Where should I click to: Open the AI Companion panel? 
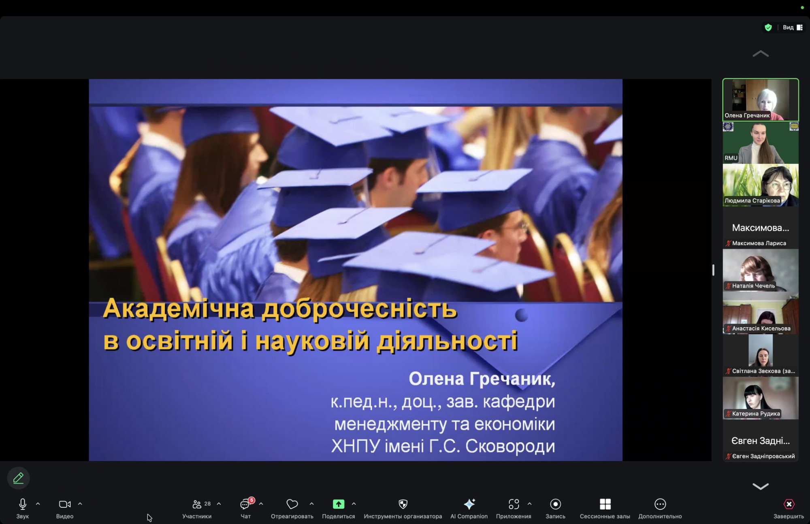click(469, 504)
